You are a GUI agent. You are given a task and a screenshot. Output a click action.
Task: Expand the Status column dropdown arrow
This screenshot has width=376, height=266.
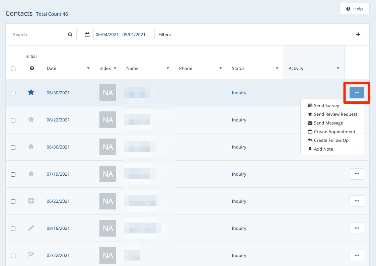click(x=277, y=68)
